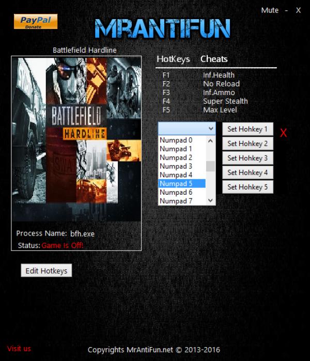
Task: Select Numpad 0 from the list
Action: pos(182,140)
